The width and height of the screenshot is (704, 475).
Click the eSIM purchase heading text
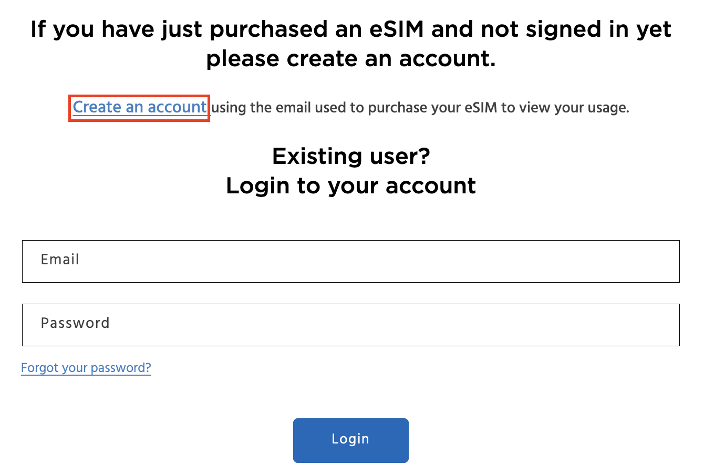click(x=350, y=29)
